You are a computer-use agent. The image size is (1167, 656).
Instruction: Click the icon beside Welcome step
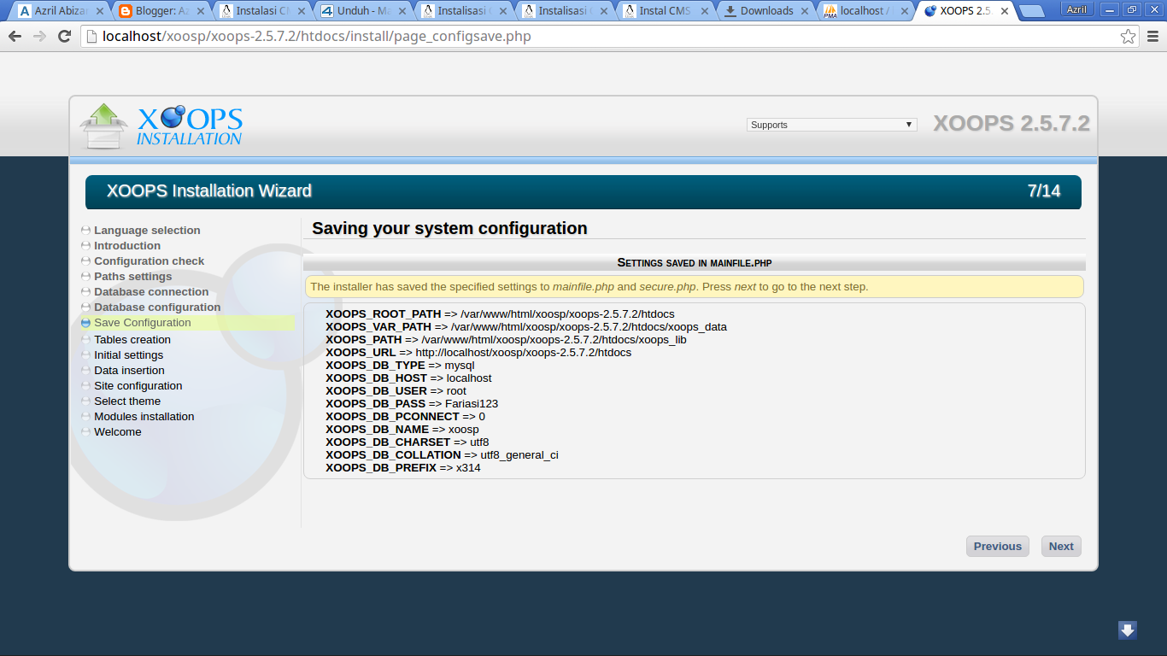tap(85, 432)
